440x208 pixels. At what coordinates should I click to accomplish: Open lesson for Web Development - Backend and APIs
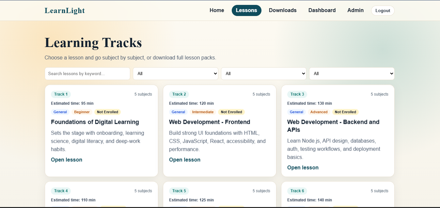303,168
